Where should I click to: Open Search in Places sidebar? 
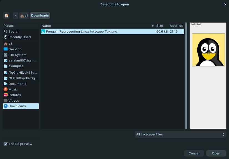tap(21, 32)
